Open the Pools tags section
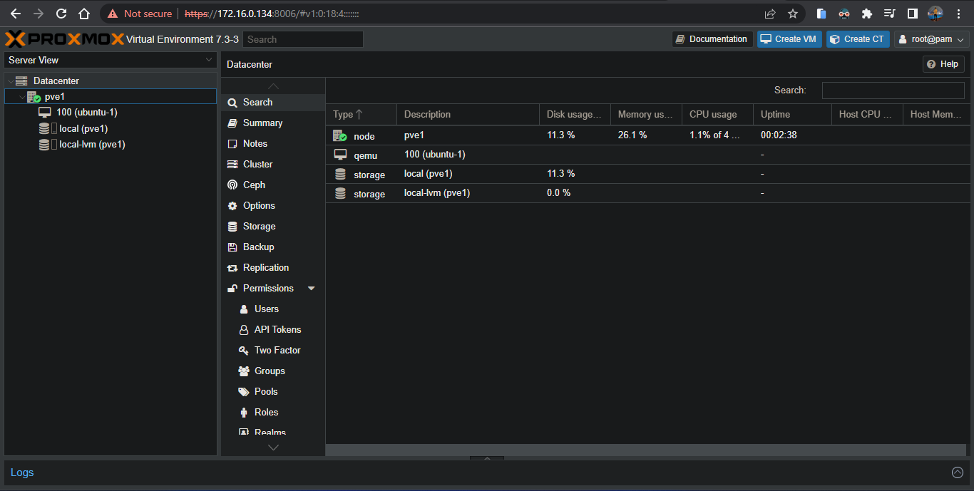This screenshot has width=974, height=491. click(265, 391)
